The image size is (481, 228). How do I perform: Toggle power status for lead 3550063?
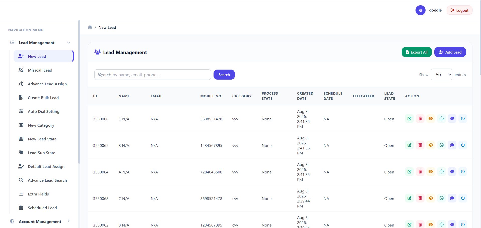(463, 198)
